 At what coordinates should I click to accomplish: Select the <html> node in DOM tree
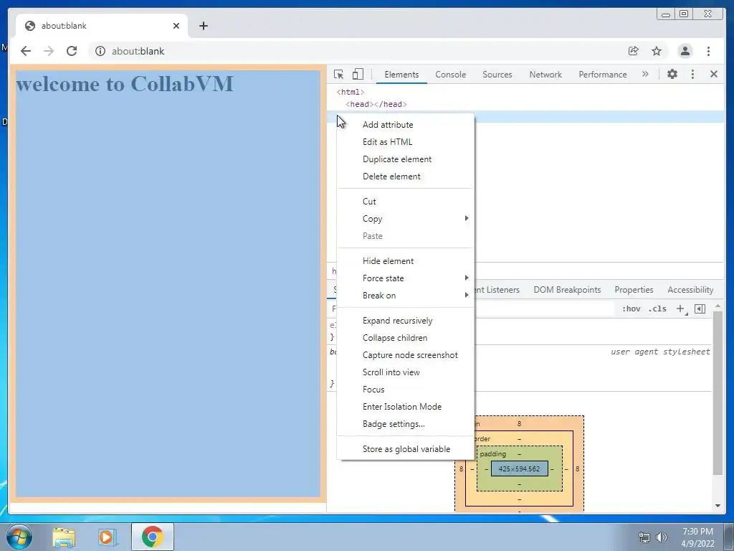pos(350,92)
